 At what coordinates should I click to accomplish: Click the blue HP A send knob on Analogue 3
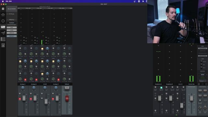coord(47,48)
